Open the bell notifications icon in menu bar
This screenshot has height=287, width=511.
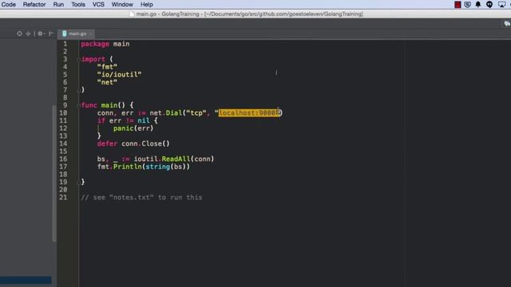point(478,5)
